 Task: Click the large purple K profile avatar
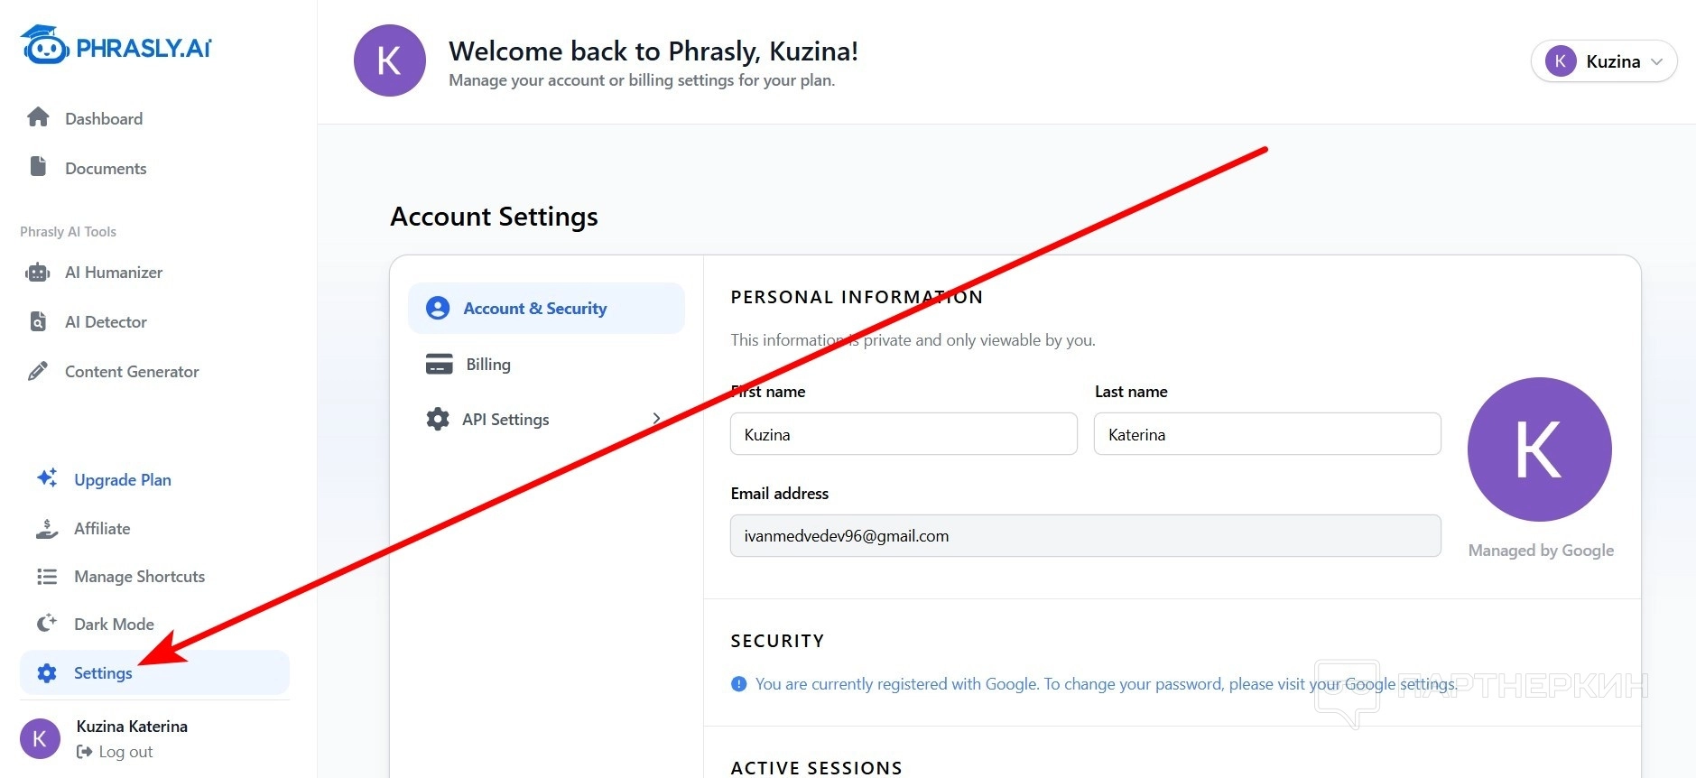(1539, 449)
